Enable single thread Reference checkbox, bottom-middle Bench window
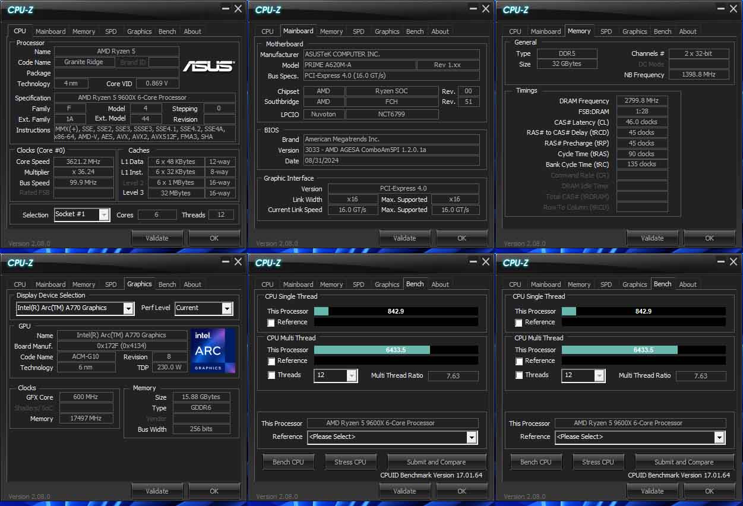743x506 pixels. click(x=271, y=322)
